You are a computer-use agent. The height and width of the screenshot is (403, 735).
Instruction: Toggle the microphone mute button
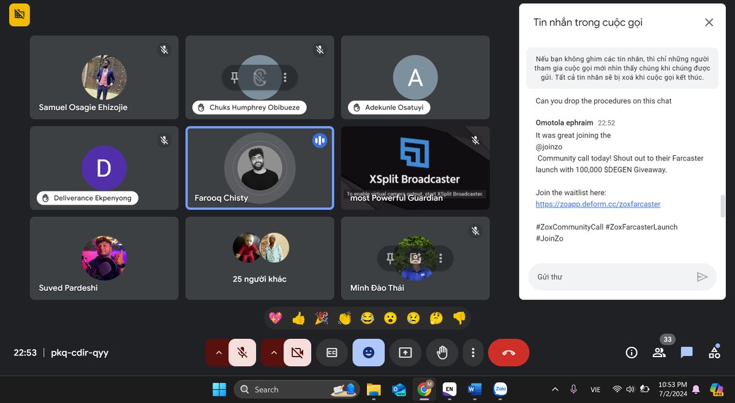[x=243, y=353]
